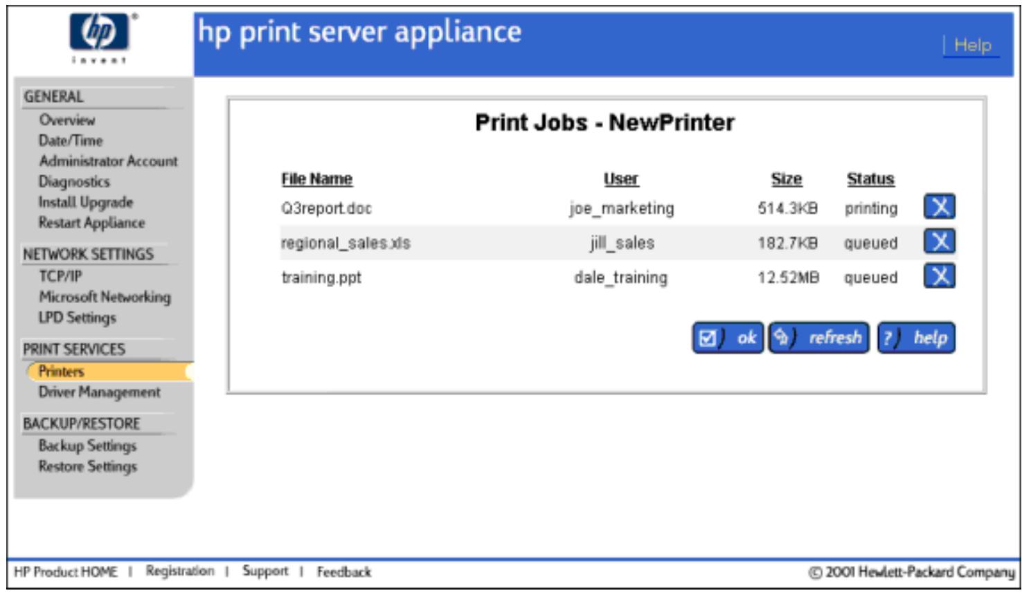
Task: Cancel the Q3report.doc print job
Action: (940, 207)
